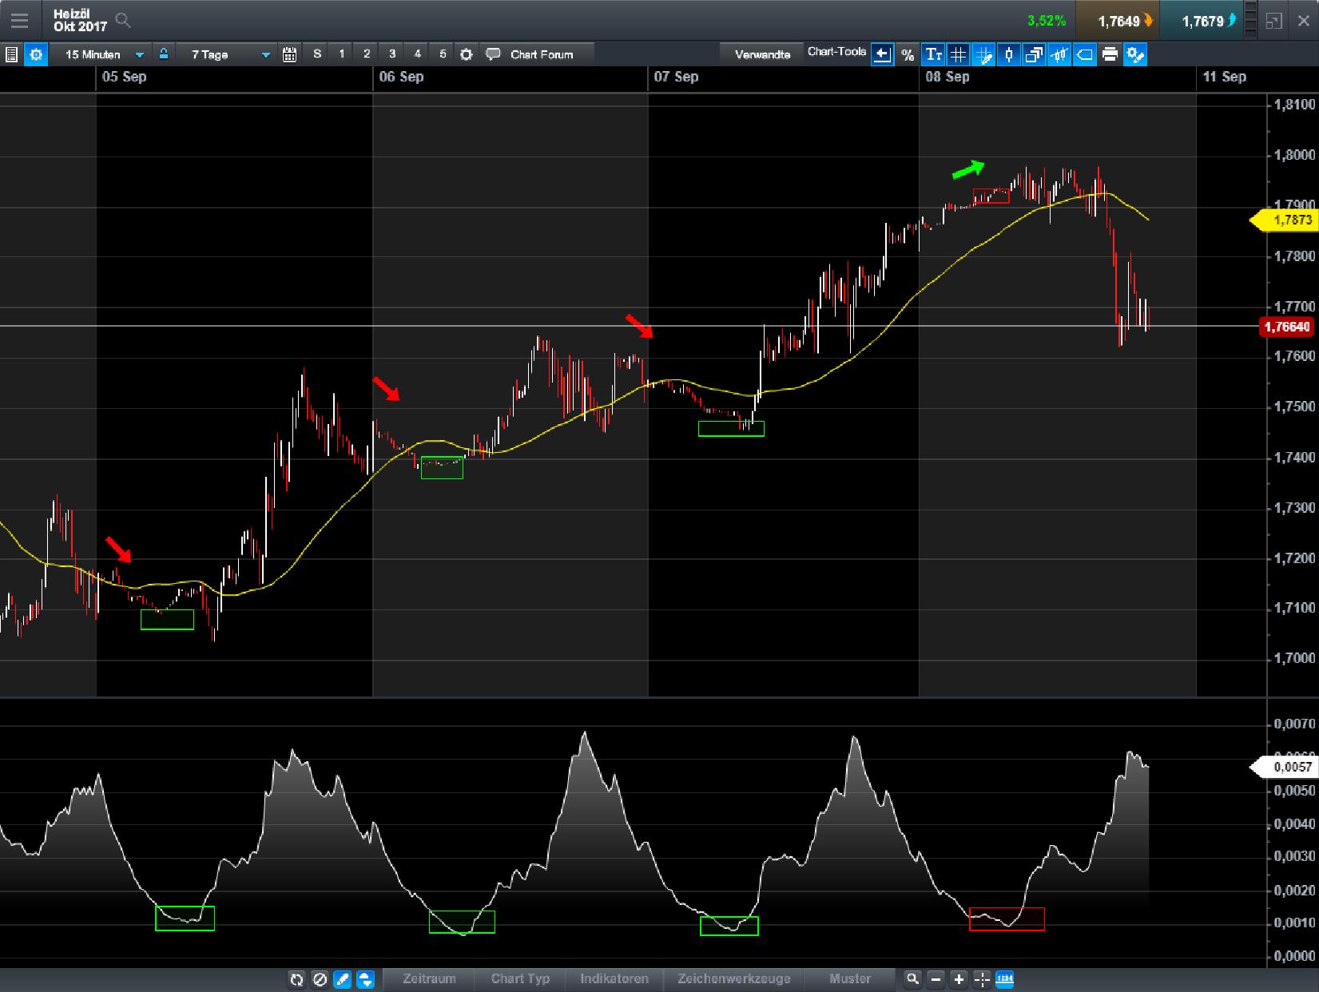Open the Zeichenwerkzeuge menu
This screenshot has width=1319, height=992.
click(x=734, y=978)
